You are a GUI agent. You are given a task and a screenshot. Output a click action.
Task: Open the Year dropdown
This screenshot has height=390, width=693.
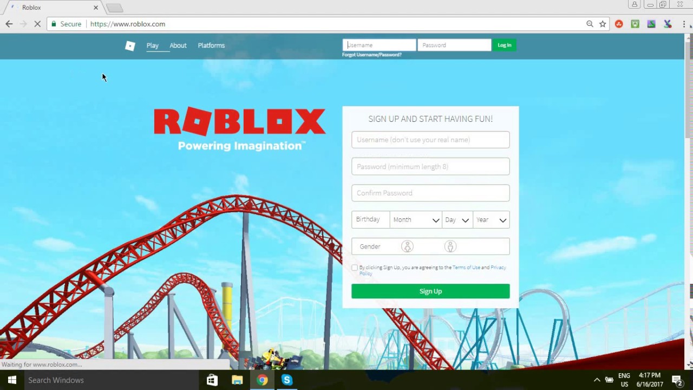[x=491, y=220]
